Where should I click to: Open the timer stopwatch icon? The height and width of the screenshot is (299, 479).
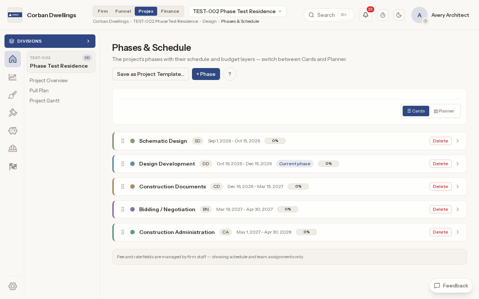383,15
